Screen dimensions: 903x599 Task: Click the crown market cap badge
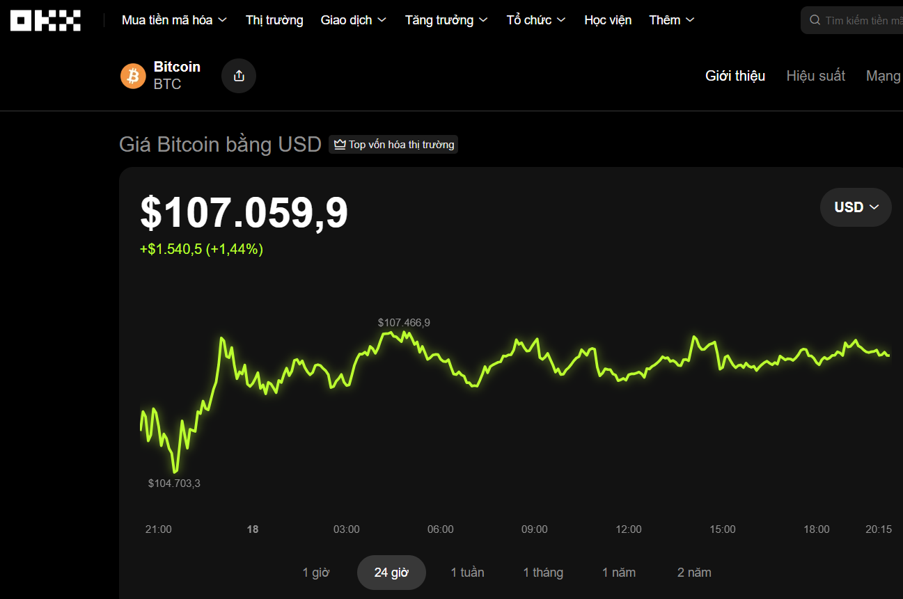pos(393,145)
